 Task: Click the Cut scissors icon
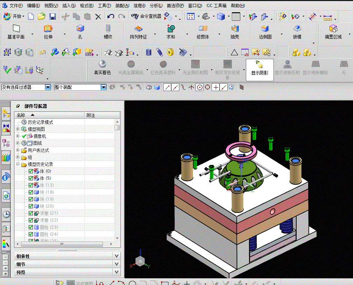(x=65, y=16)
